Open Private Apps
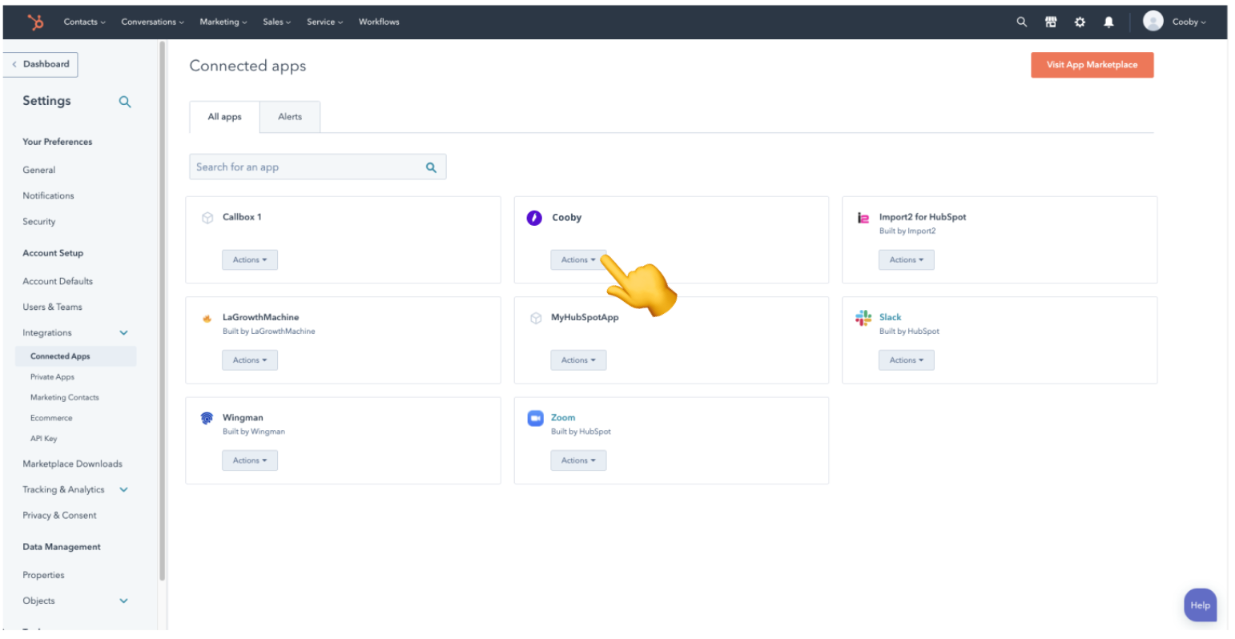This screenshot has height=639, width=1235. coord(52,377)
